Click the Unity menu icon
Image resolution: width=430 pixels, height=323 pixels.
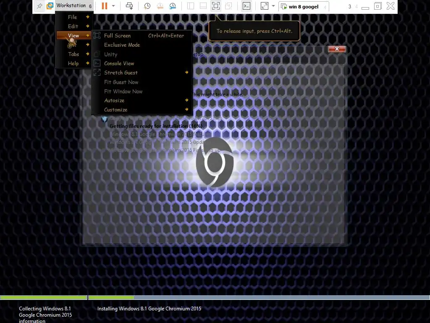pos(97,54)
